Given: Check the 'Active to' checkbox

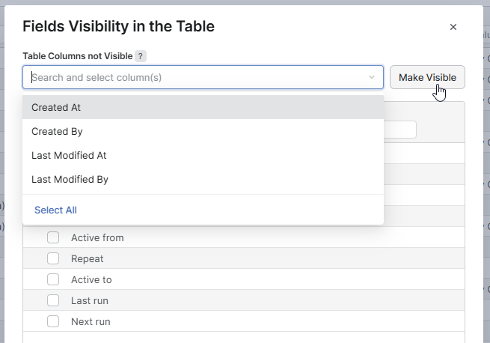Looking at the screenshot, I should pyautogui.click(x=53, y=279).
